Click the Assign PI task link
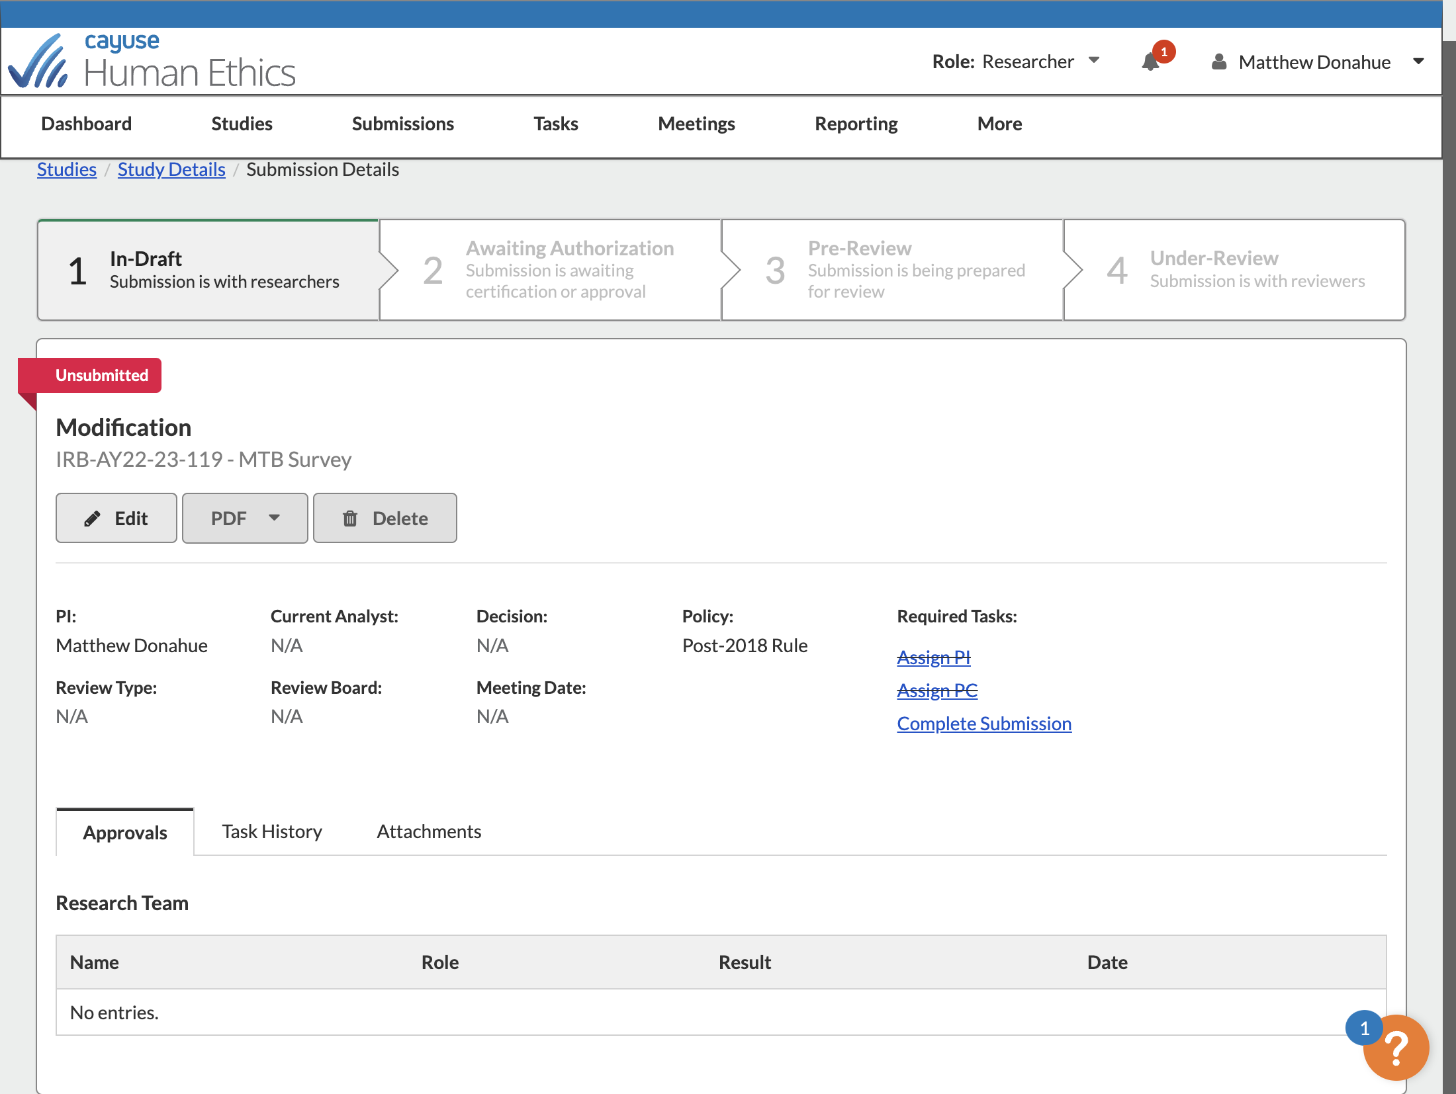Screen dimensions: 1456x1094 pyautogui.click(x=934, y=657)
